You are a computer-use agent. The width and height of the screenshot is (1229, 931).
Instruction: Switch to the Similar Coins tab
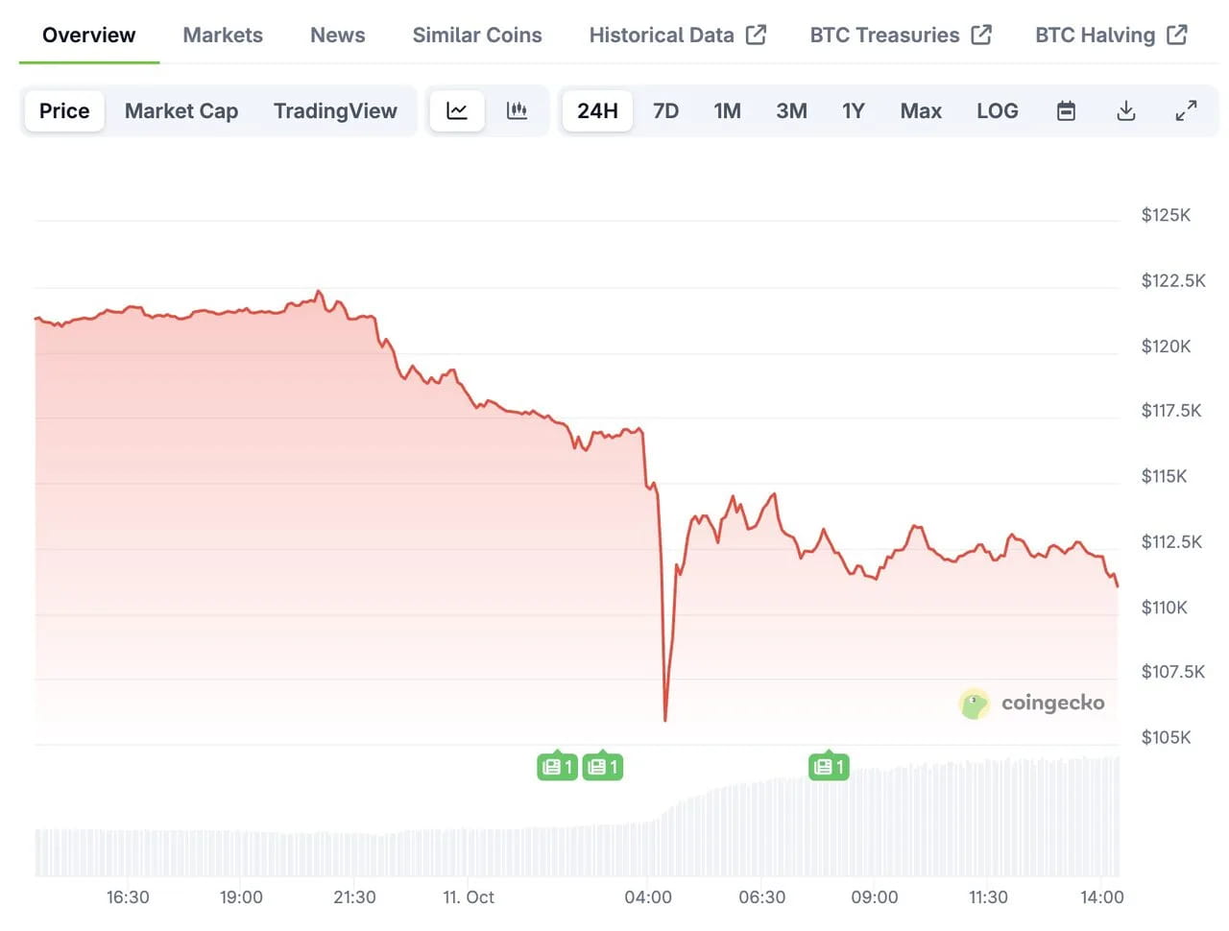[476, 35]
